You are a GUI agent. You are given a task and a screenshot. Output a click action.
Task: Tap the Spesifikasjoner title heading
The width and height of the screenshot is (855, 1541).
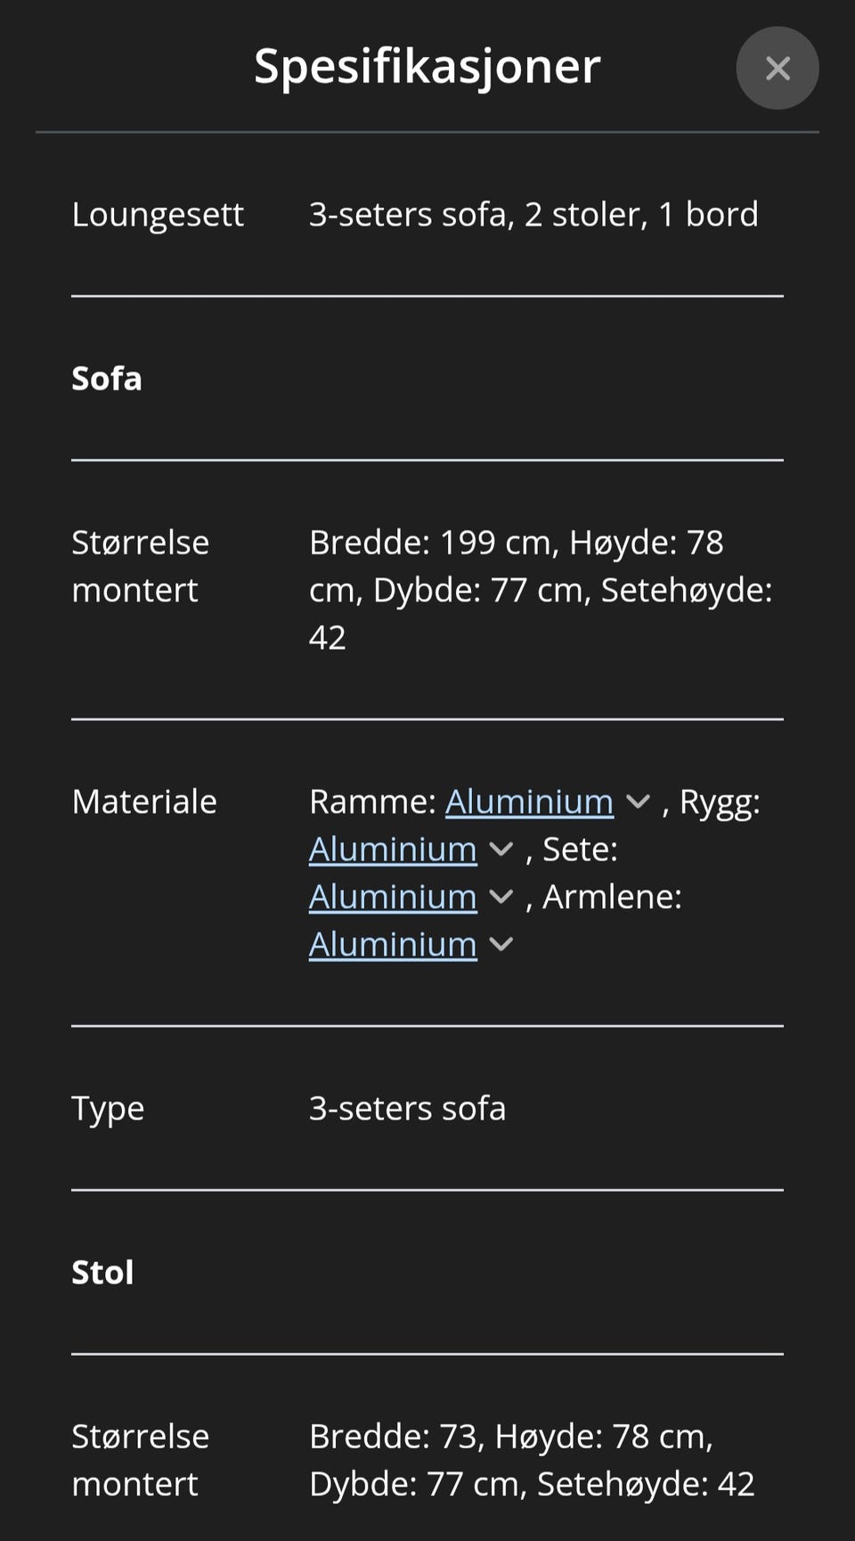[x=427, y=67]
